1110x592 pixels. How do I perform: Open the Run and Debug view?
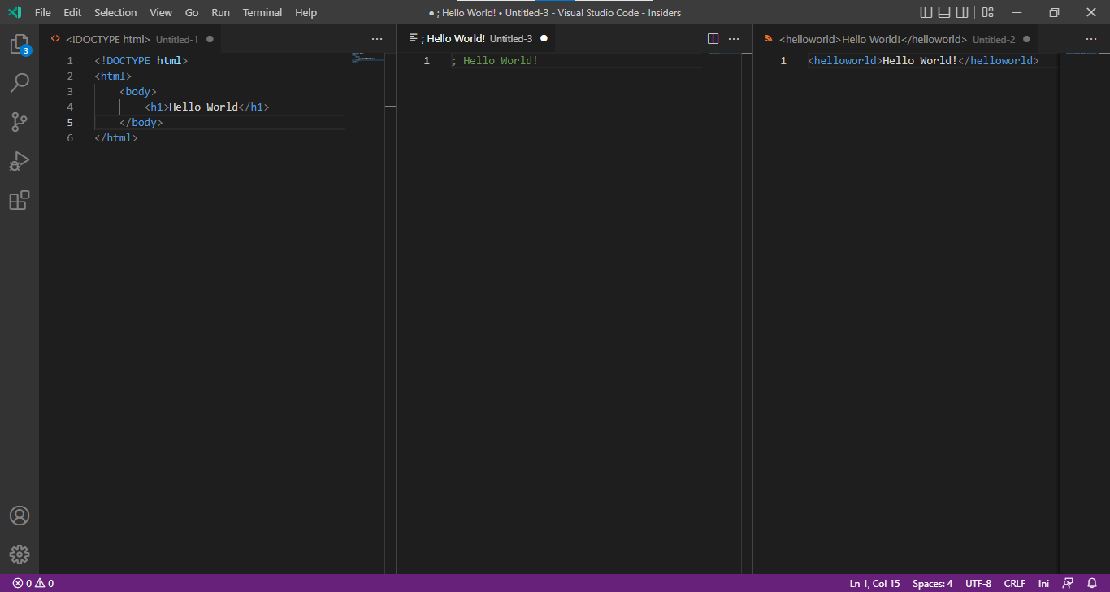point(20,161)
